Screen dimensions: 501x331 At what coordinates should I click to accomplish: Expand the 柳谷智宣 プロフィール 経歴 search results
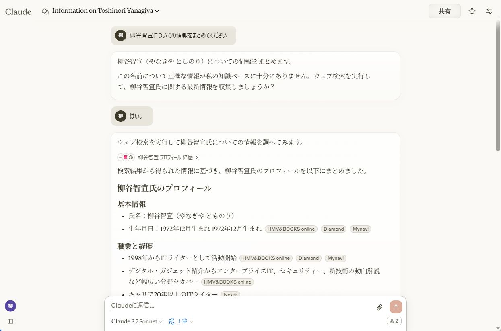[x=168, y=157]
